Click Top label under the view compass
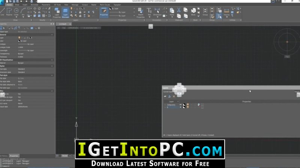The image size is (300, 168). (x=287, y=57)
